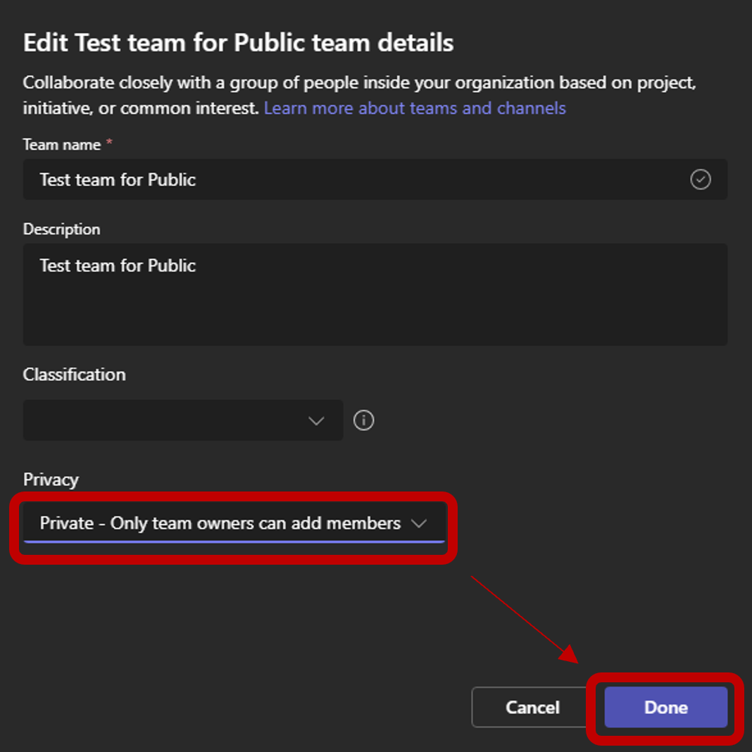752x752 pixels.
Task: Click the 'Team name' field label
Action: click(62, 144)
